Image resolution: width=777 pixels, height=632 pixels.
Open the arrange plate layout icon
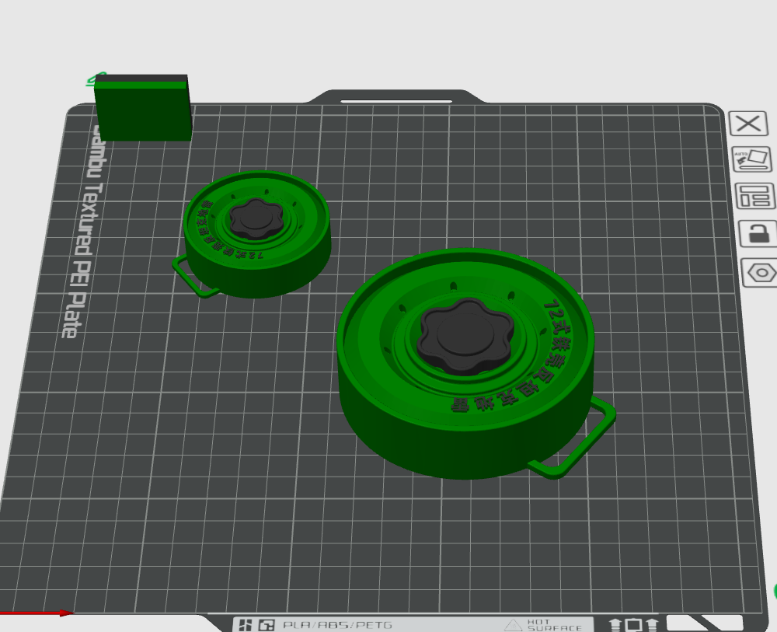coord(754,196)
